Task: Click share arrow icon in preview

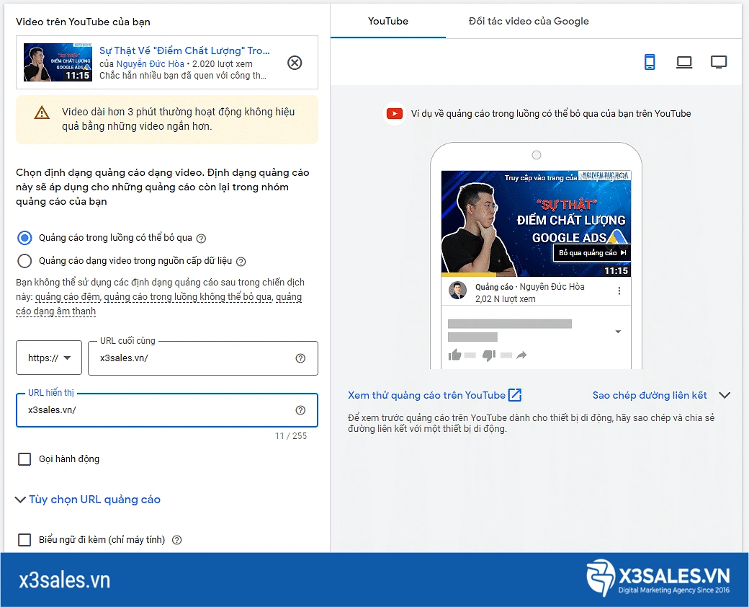Action: tap(521, 355)
